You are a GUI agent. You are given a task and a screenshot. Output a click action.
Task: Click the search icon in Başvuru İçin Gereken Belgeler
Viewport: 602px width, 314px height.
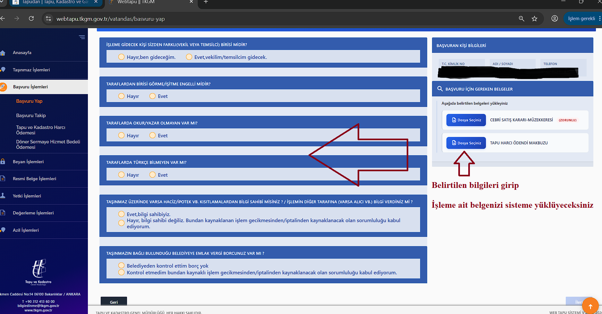440,89
